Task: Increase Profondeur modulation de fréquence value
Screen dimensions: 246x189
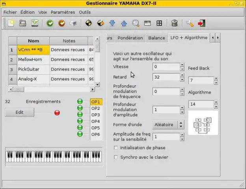Action: (182, 89)
